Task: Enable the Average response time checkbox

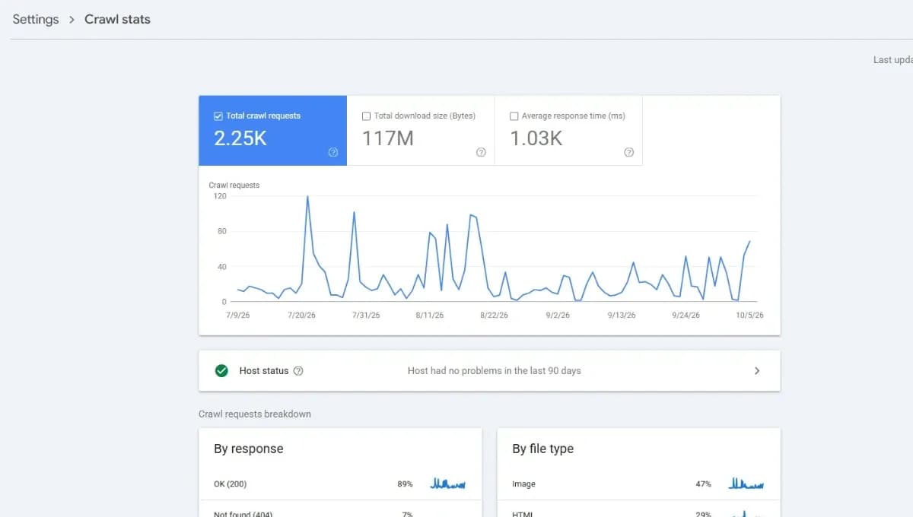Action: click(x=514, y=116)
